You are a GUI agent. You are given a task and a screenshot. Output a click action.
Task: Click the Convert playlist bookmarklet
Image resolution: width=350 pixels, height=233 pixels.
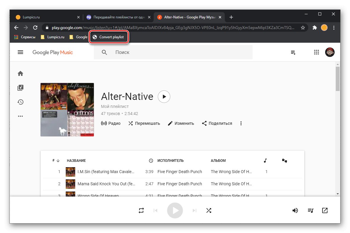tap(108, 37)
